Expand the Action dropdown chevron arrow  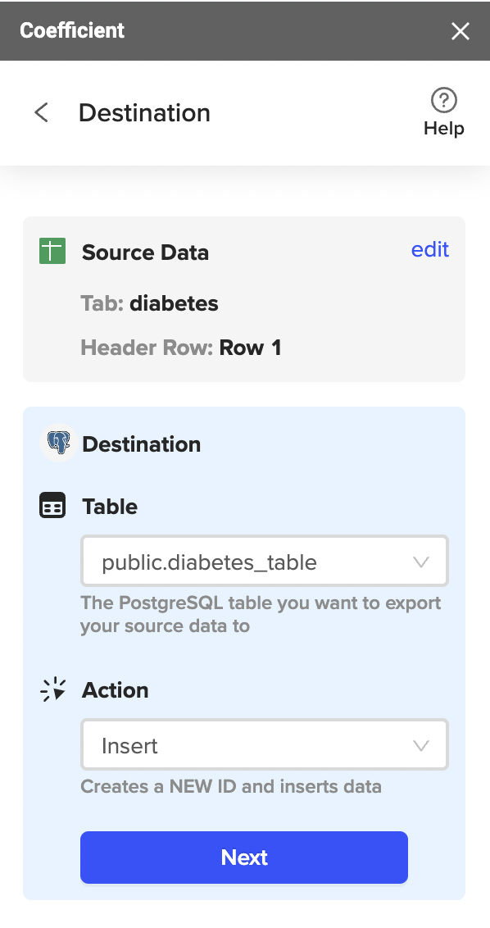pos(421,745)
